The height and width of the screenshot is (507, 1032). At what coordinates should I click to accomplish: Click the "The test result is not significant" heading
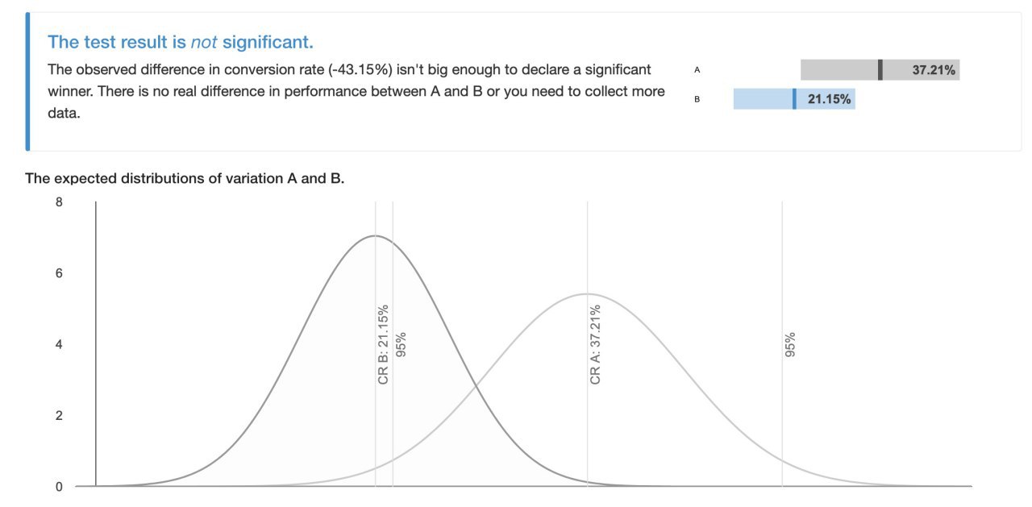click(x=180, y=42)
